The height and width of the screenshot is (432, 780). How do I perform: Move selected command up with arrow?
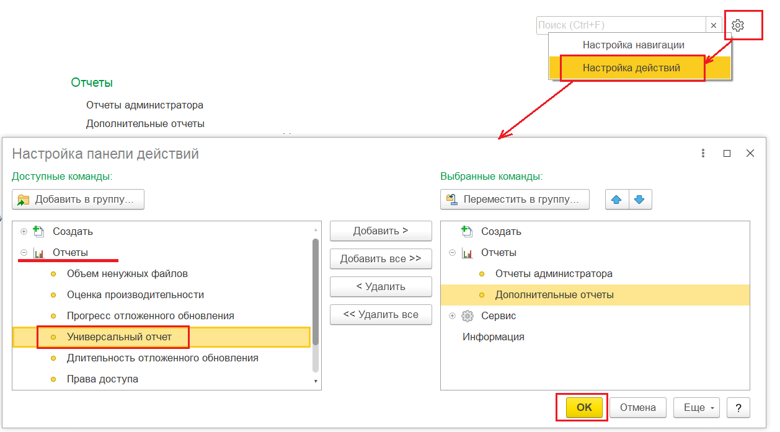point(617,200)
